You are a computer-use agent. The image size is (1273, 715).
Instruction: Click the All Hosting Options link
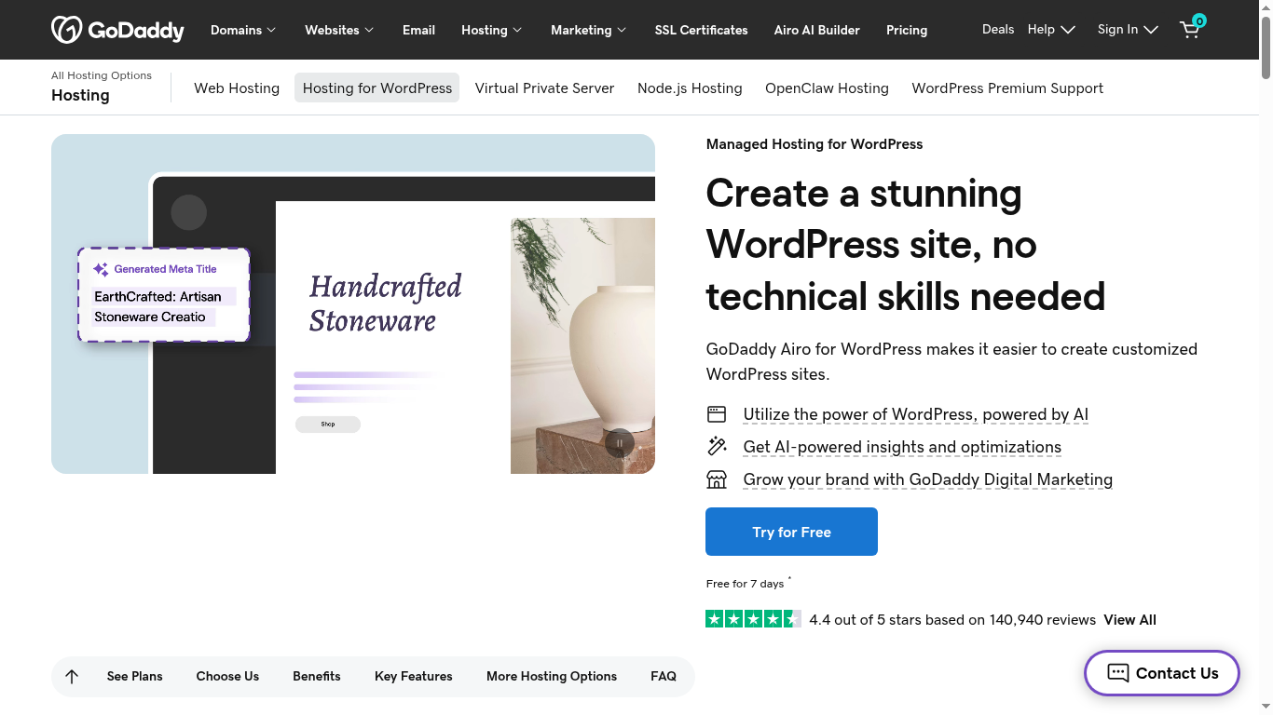pos(102,75)
